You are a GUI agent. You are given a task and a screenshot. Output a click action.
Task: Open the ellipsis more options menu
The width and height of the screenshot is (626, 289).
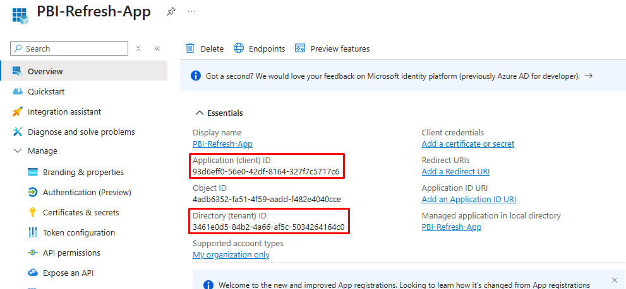click(191, 11)
